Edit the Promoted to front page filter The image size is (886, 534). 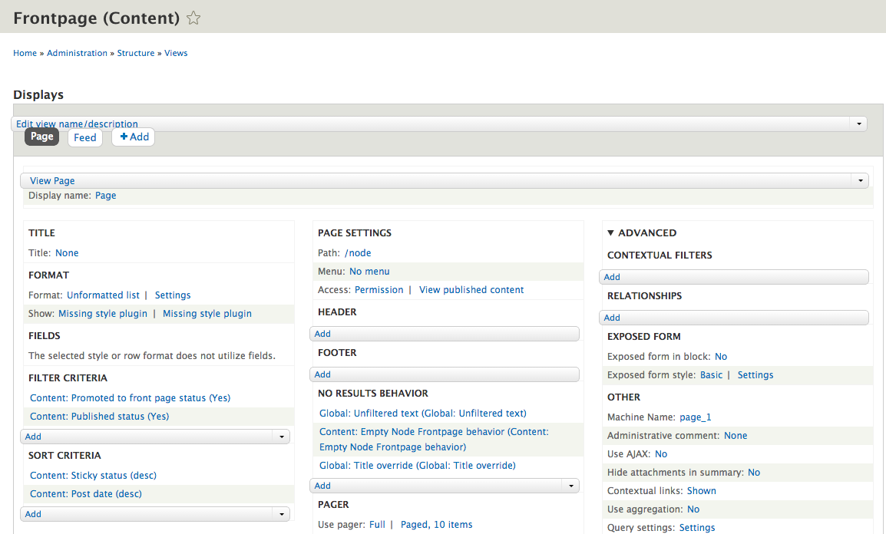point(129,398)
